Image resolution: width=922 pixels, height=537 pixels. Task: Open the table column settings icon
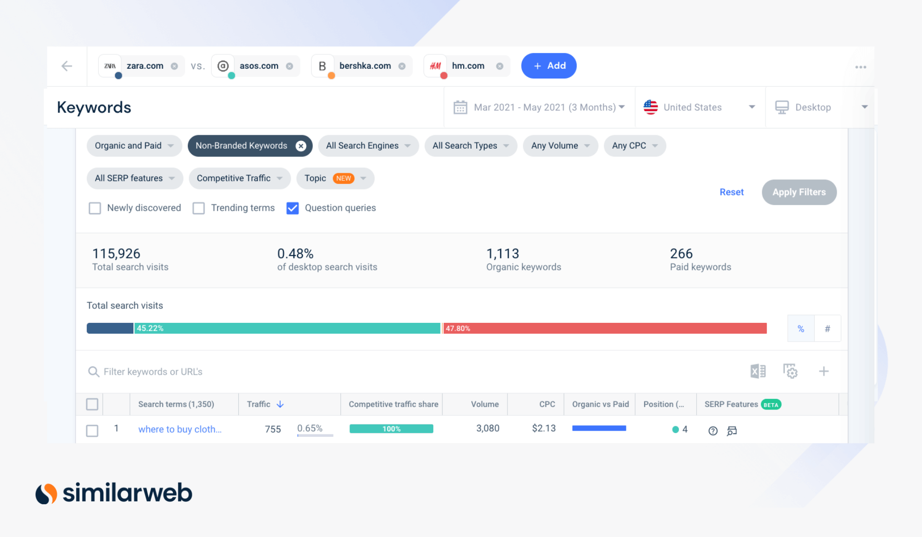pos(790,371)
